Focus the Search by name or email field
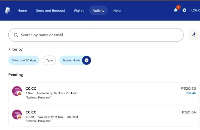This screenshot has width=200, height=130. (x=96, y=35)
